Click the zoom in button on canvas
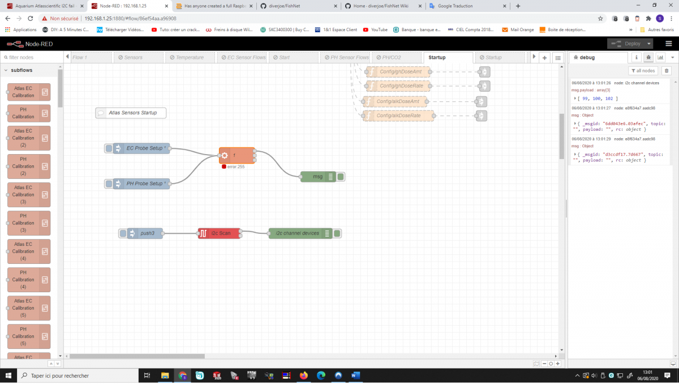The image size is (679, 384). tap(558, 364)
